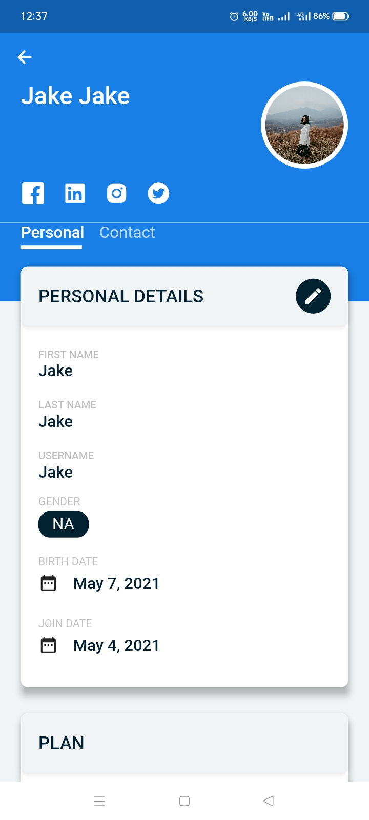Viewport: 369px width, 820px height.
Task: Switch to the Personal tab
Action: [52, 233]
